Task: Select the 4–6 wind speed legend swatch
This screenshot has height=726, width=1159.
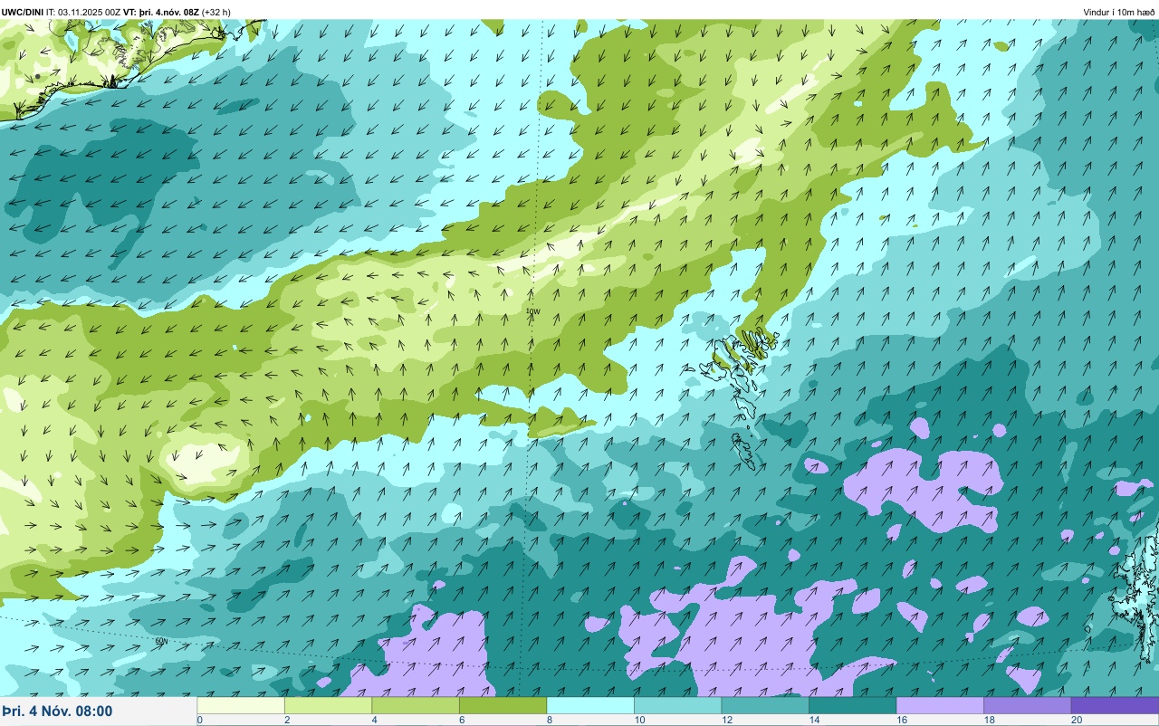Action: coord(416,705)
